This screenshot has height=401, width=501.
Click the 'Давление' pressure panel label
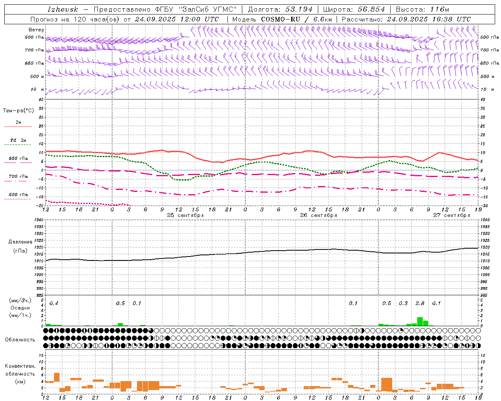click(20, 242)
